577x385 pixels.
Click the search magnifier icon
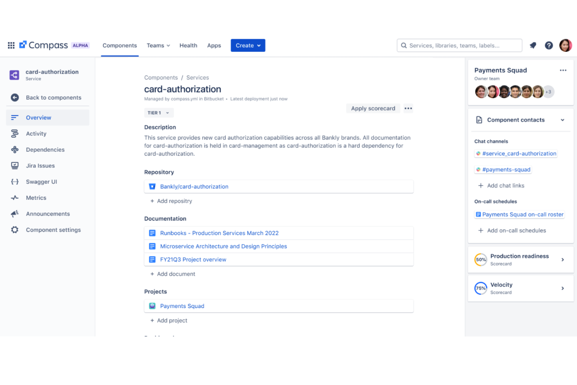(404, 45)
